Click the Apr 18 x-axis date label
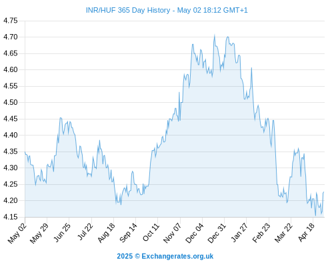This screenshot has width=330, height=267. coord(306,232)
